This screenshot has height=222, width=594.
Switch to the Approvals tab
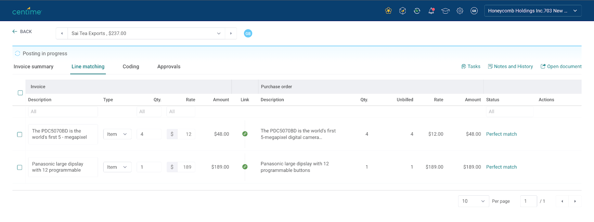pos(169,67)
